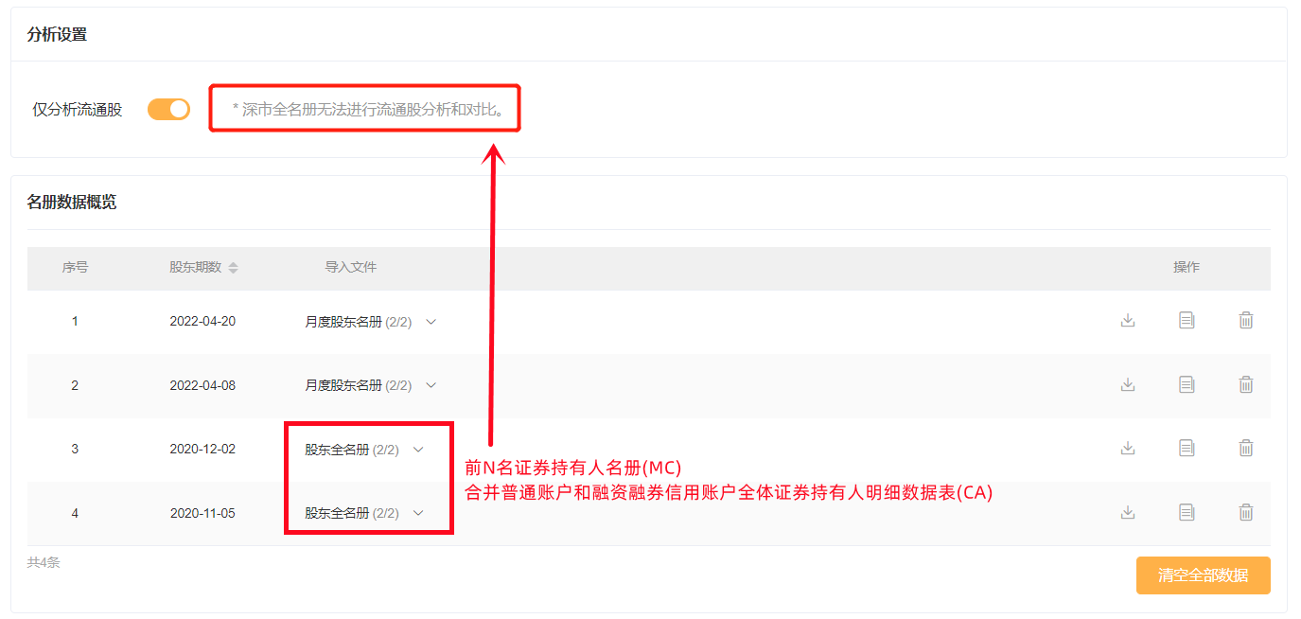Viewport: 1301px width, 619px height.
Task: Download the 2022-04-08 register row
Action: tap(1127, 384)
